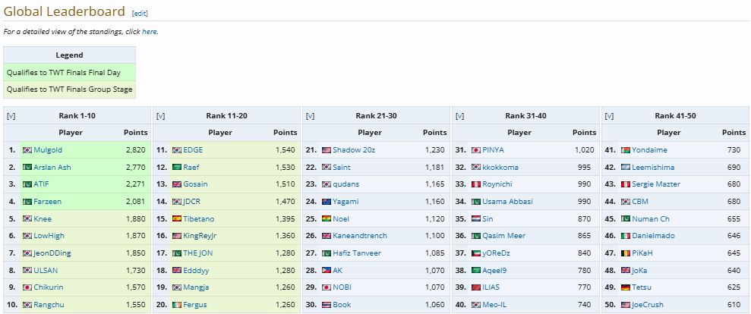Screen dimensions: 751x314
Task: Click the Ireland flag beside Fergus
Action: click(x=177, y=305)
